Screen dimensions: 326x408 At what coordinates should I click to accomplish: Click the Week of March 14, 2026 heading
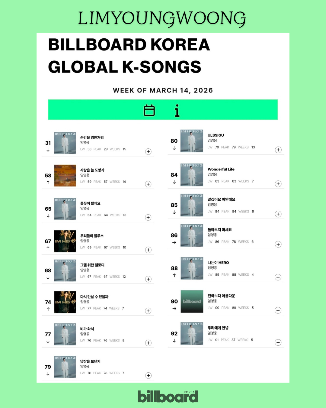click(x=163, y=90)
